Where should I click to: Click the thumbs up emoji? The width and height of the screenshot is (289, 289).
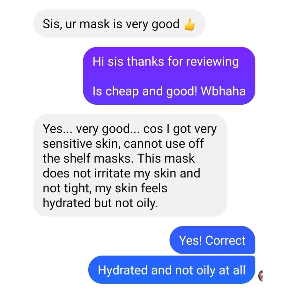pyautogui.click(x=189, y=25)
